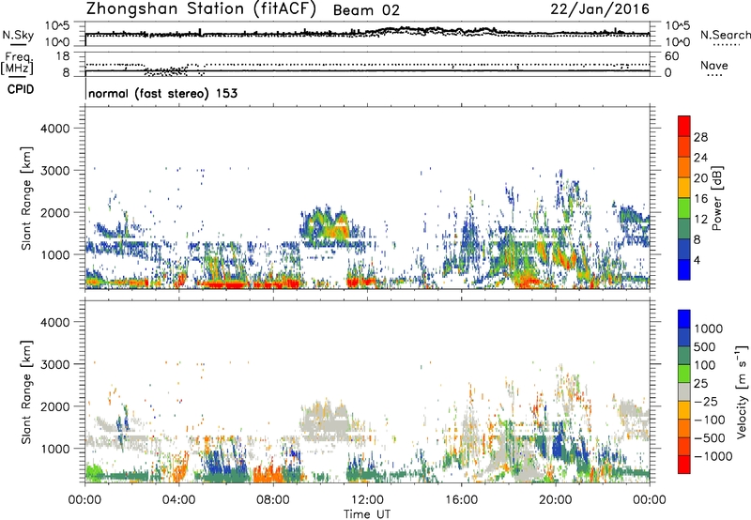
Task: Click the '4' label on the power scale
Action: [x=697, y=261]
